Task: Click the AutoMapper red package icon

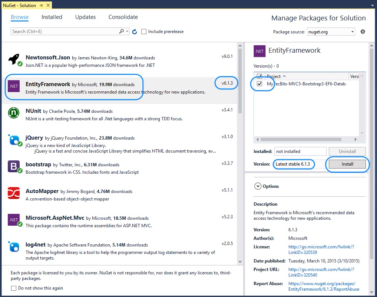Action: tap(14, 193)
